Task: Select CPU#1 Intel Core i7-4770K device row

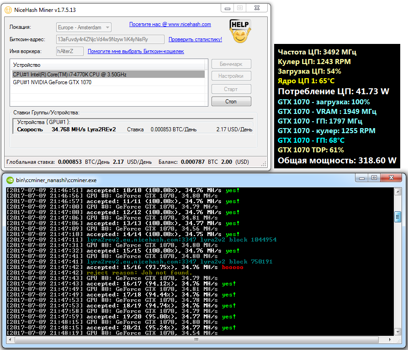Action: pos(108,74)
